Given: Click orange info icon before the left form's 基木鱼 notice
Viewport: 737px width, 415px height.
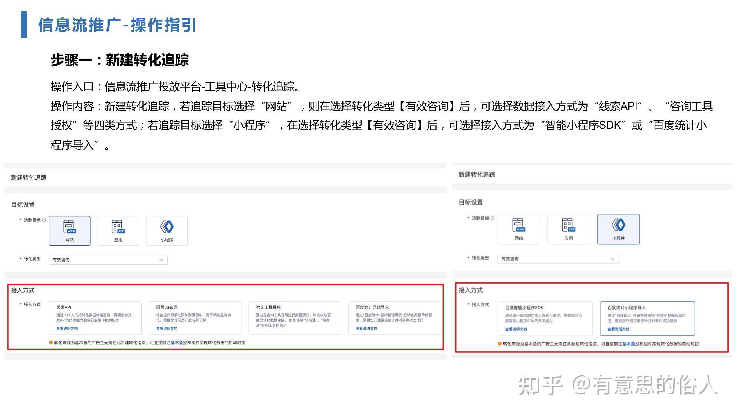Looking at the screenshot, I should [51, 343].
